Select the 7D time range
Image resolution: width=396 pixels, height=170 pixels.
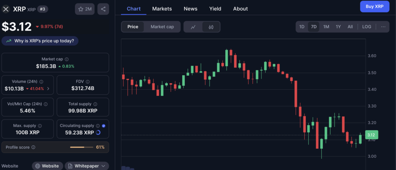coord(314,27)
